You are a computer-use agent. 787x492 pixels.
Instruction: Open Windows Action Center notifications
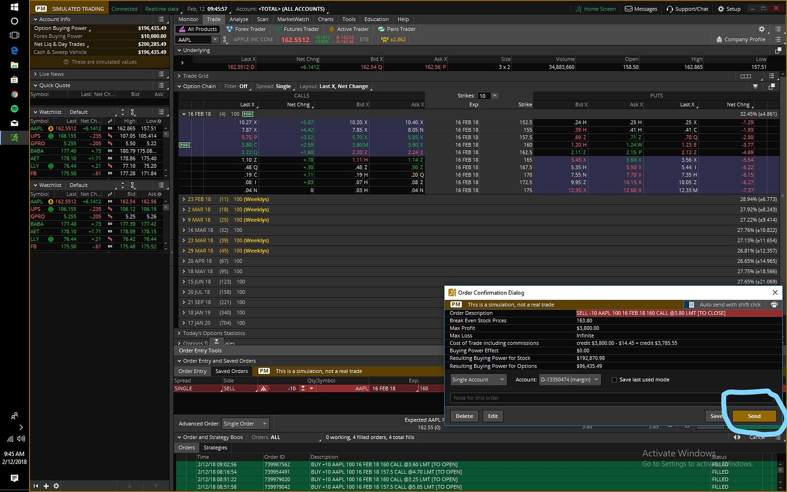click(x=14, y=478)
